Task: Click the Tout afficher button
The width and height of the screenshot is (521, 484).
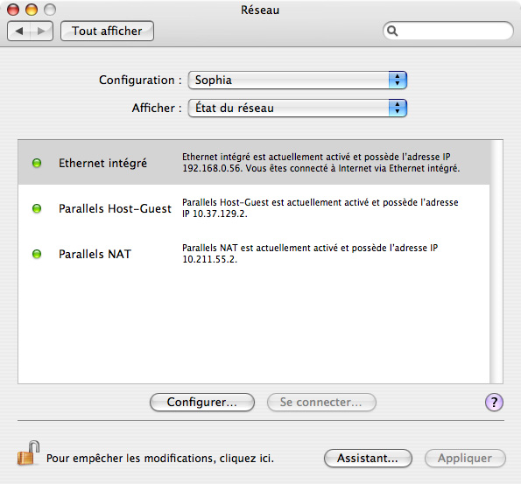Action: point(107,32)
